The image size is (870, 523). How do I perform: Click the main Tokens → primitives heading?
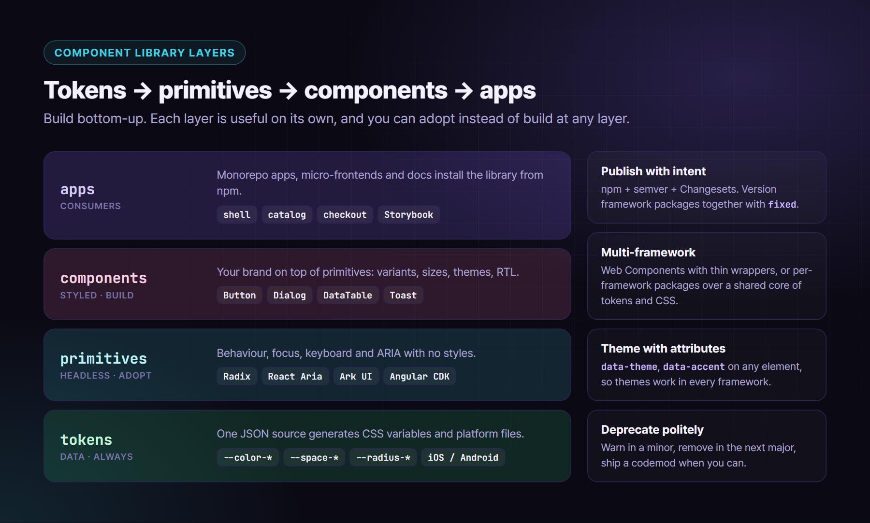[290, 90]
